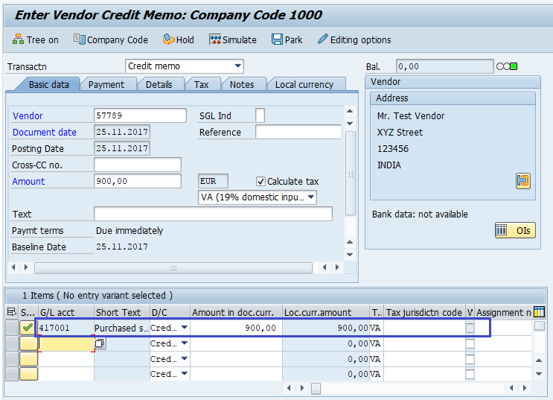Click the Bal. field showing 0,00
Viewport: 553px width, 400px height.
click(x=444, y=66)
